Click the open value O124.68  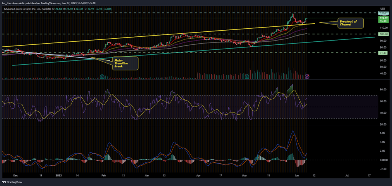pos(58,9)
